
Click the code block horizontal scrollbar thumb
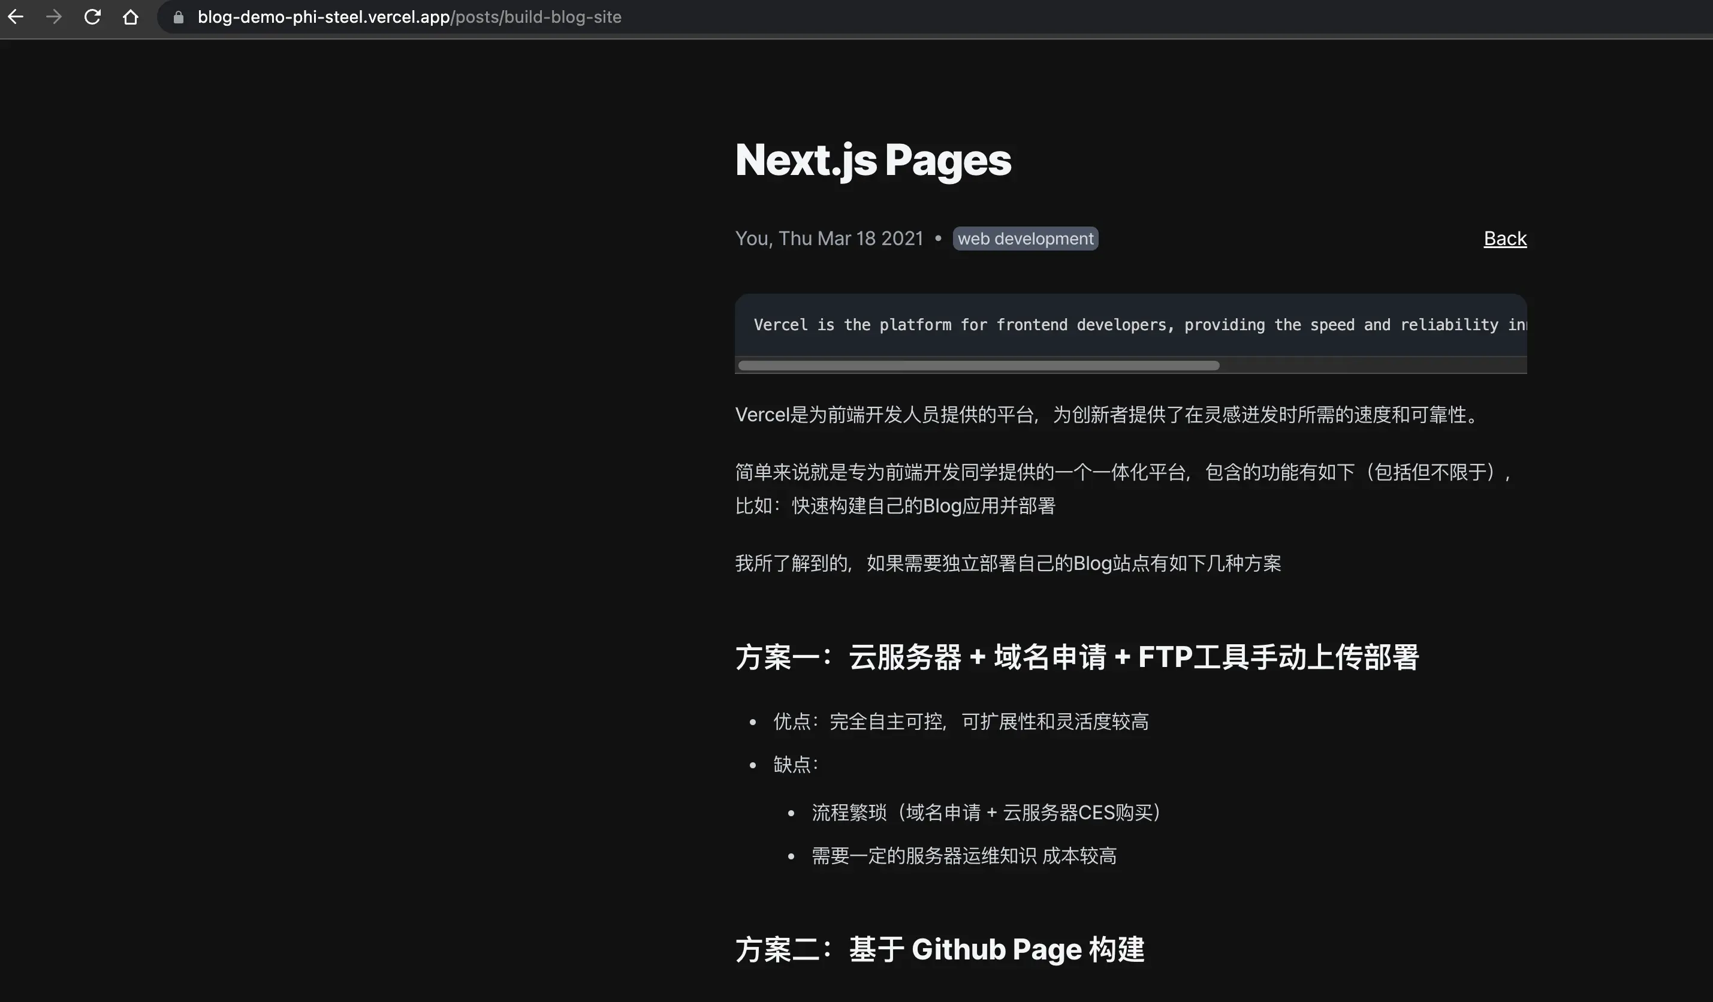click(978, 366)
